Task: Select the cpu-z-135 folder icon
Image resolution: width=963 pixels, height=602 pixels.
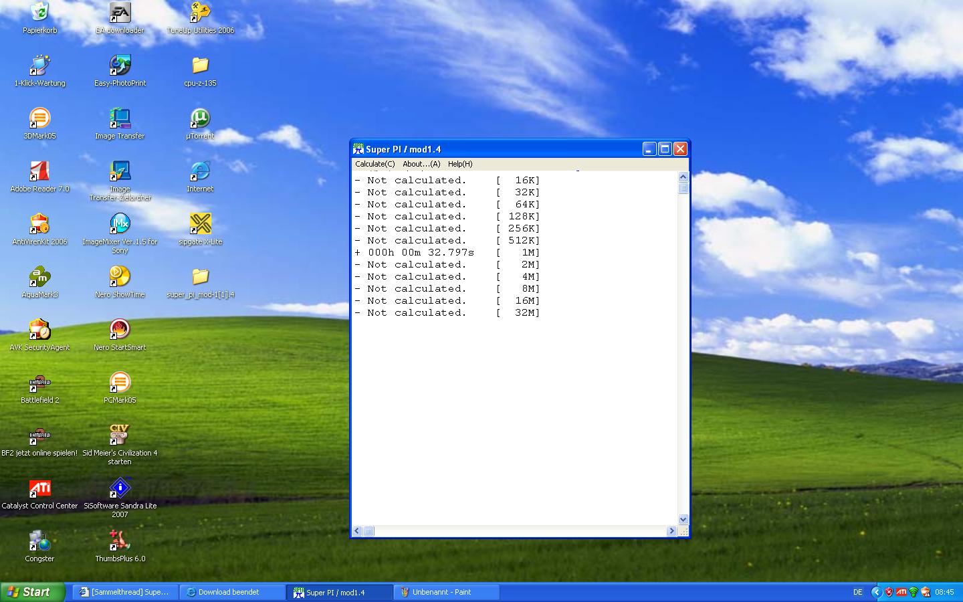Action: click(200, 65)
